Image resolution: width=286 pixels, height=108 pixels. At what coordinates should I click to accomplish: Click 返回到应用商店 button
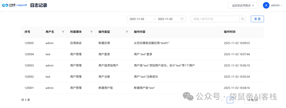coord(243,6)
